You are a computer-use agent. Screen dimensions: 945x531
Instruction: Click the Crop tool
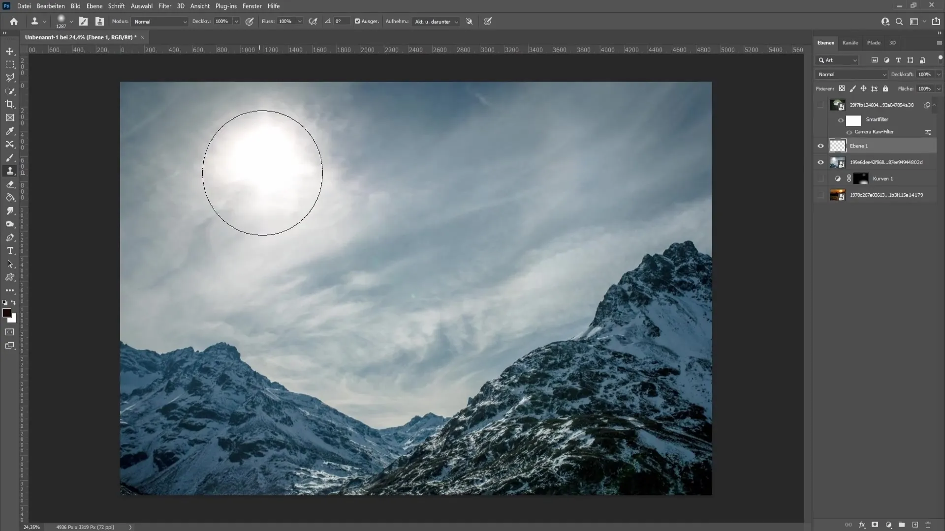(10, 104)
